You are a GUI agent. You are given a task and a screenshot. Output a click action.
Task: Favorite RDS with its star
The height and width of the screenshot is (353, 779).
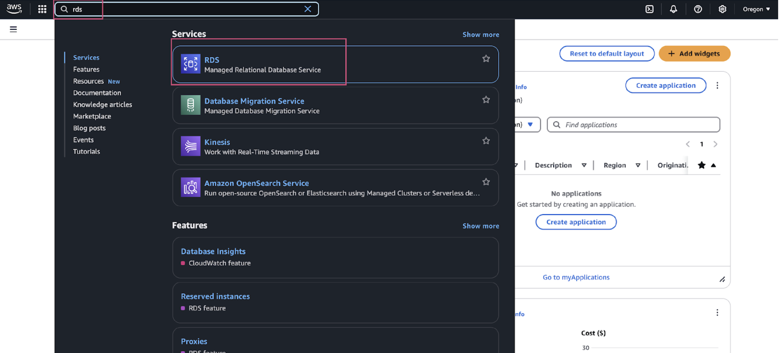486,59
